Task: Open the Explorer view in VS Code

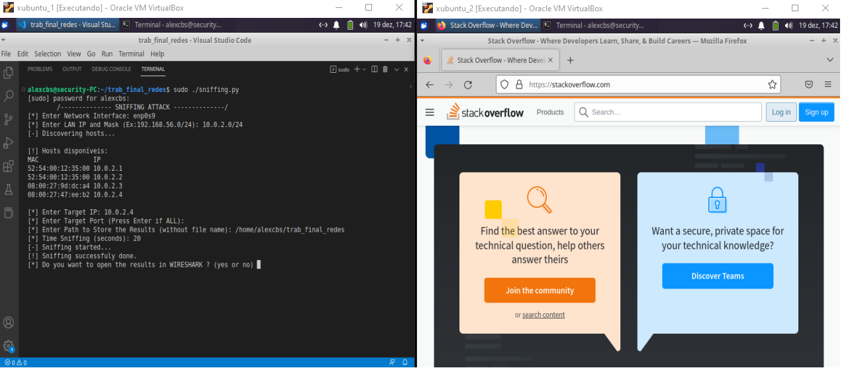Action: tap(9, 72)
